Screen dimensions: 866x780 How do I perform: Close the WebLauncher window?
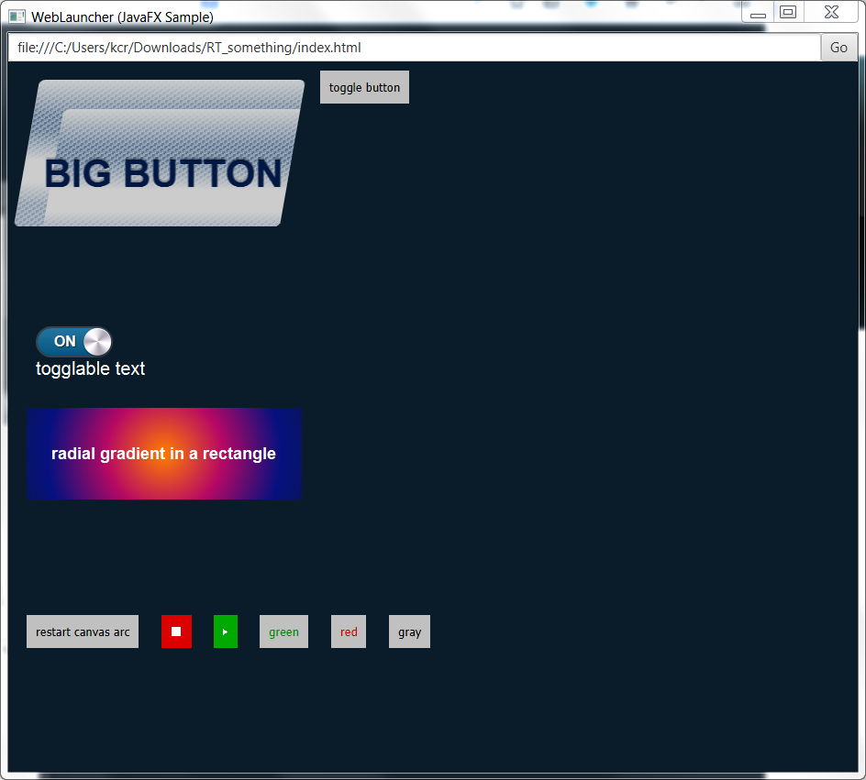[831, 12]
